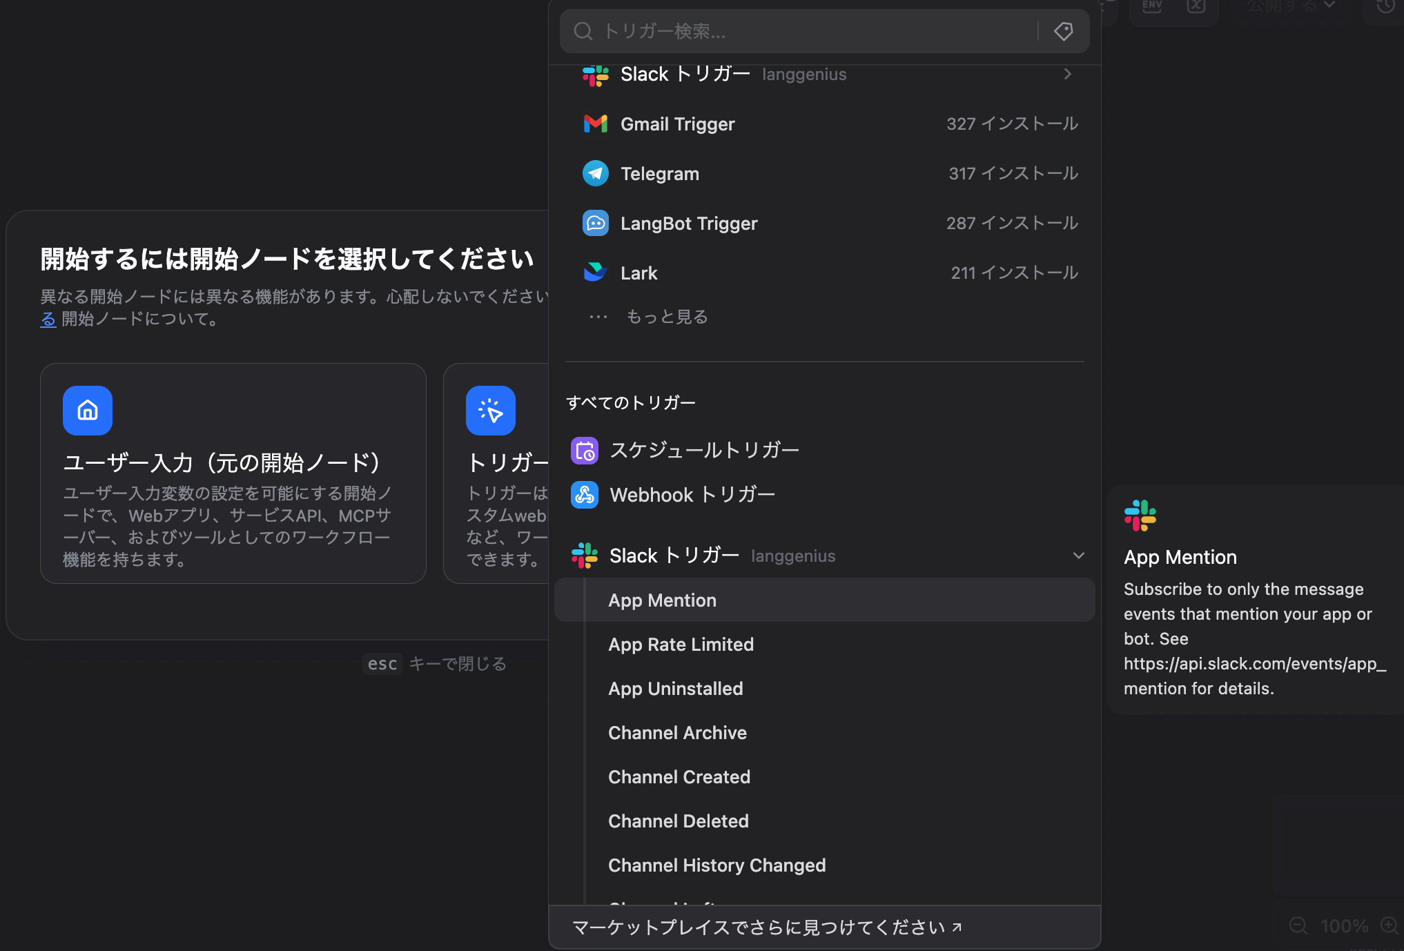Open the 公開する dropdown
Screen dimensions: 1404x951
pyautogui.click(x=1288, y=7)
